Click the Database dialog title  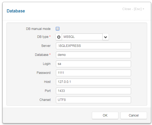point(16,11)
